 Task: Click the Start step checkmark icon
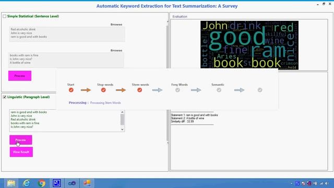coord(71,90)
